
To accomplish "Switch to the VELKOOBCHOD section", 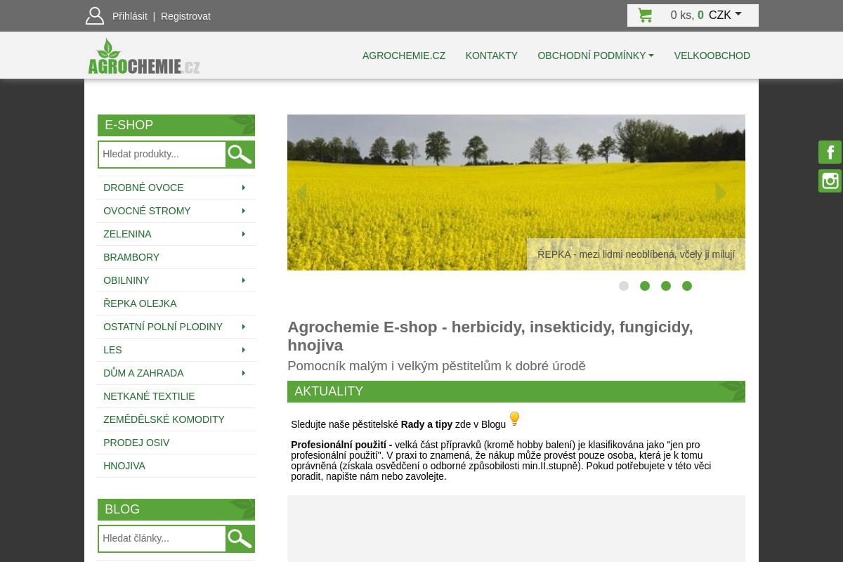I will [712, 55].
